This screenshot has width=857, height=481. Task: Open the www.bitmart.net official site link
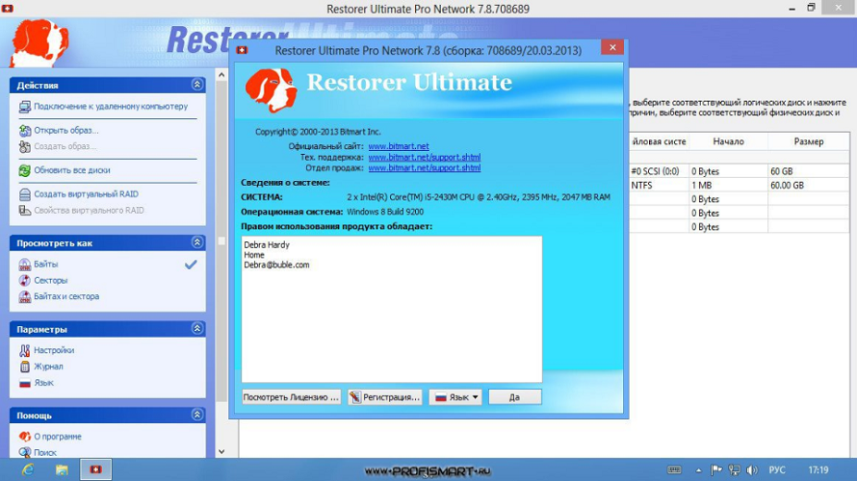pyautogui.click(x=399, y=146)
